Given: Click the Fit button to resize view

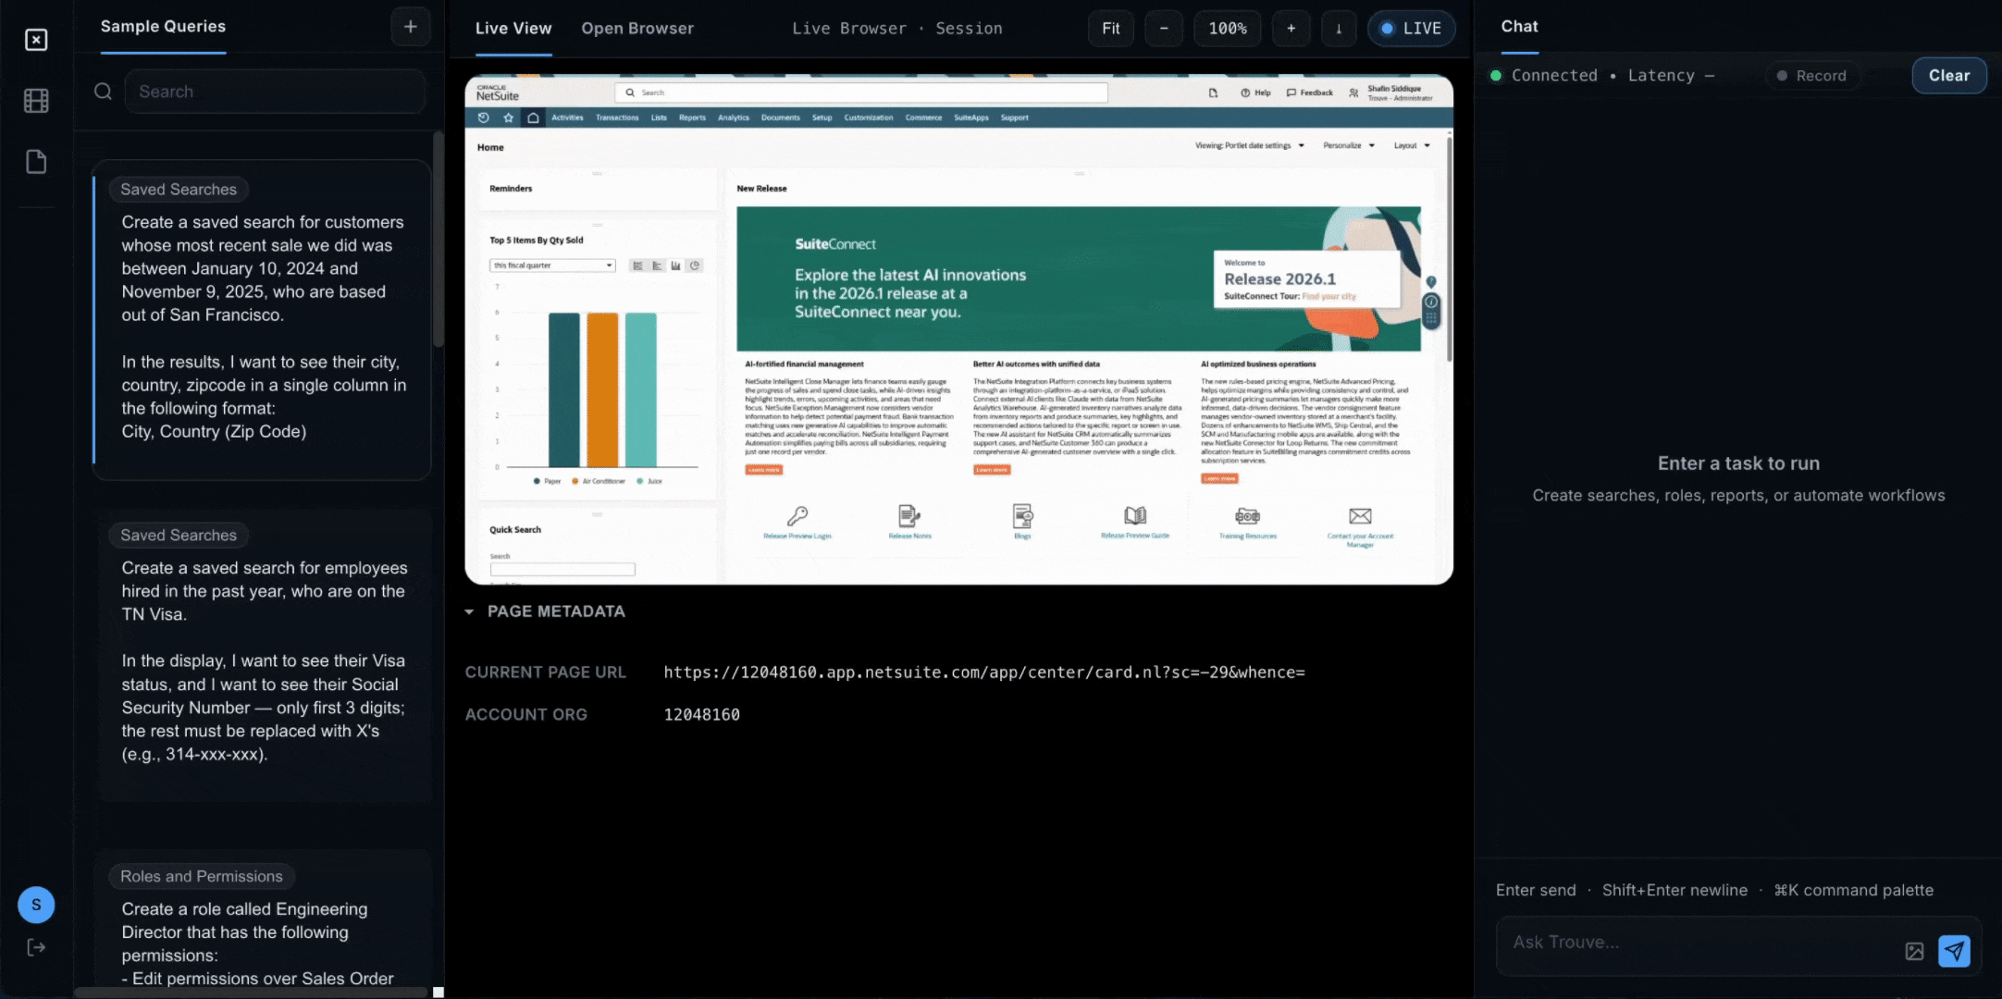Looking at the screenshot, I should click(1110, 28).
